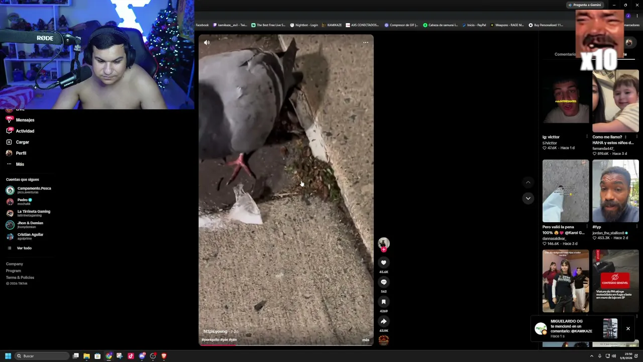The height and width of the screenshot is (362, 643).
Task: Open the Compresor de GIF bookmark
Action: [x=401, y=25]
